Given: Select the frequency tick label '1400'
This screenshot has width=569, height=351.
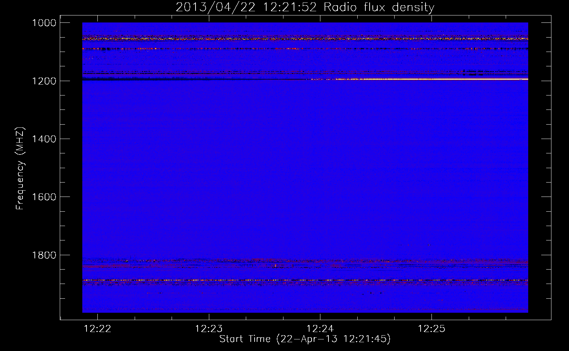Looking at the screenshot, I should tap(44, 139).
